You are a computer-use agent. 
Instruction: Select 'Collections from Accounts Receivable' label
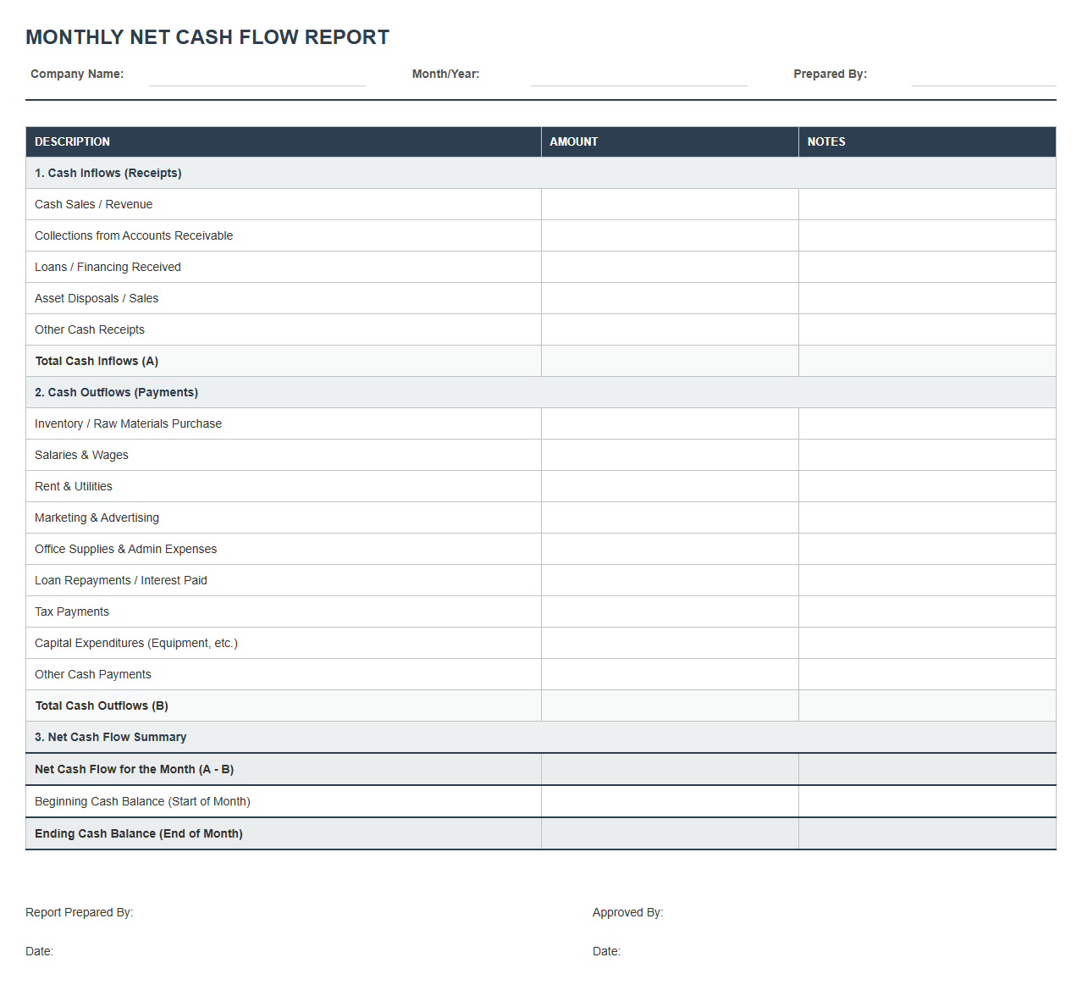(134, 235)
